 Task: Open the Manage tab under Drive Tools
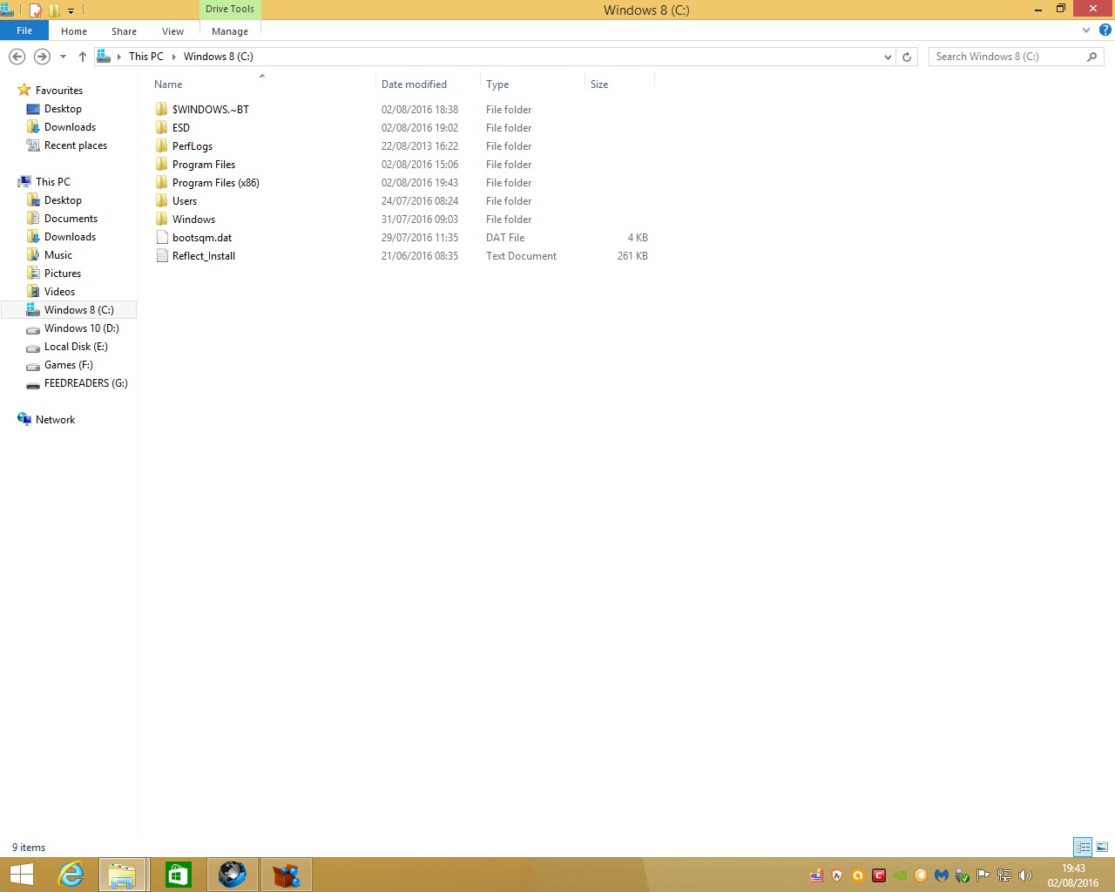(x=230, y=31)
